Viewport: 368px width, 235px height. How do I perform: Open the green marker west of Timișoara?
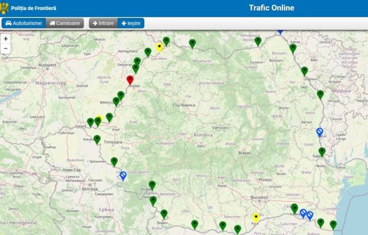click(97, 139)
